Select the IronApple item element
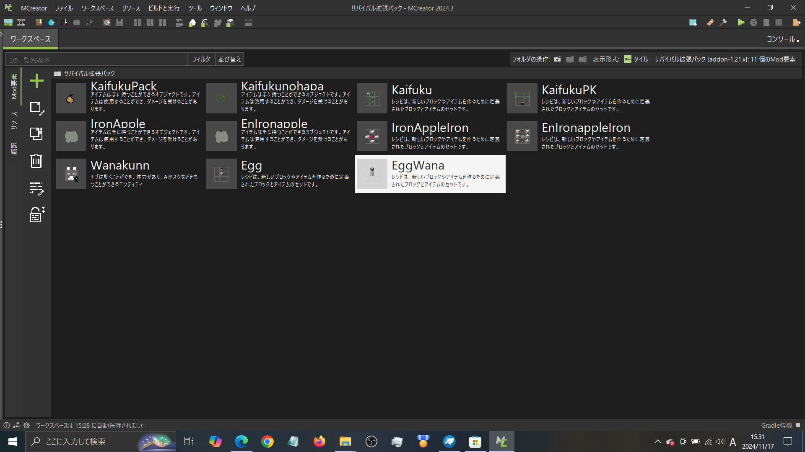This screenshot has width=805, height=452. [x=130, y=136]
